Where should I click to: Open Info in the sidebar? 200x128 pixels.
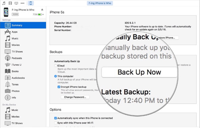[23, 98]
